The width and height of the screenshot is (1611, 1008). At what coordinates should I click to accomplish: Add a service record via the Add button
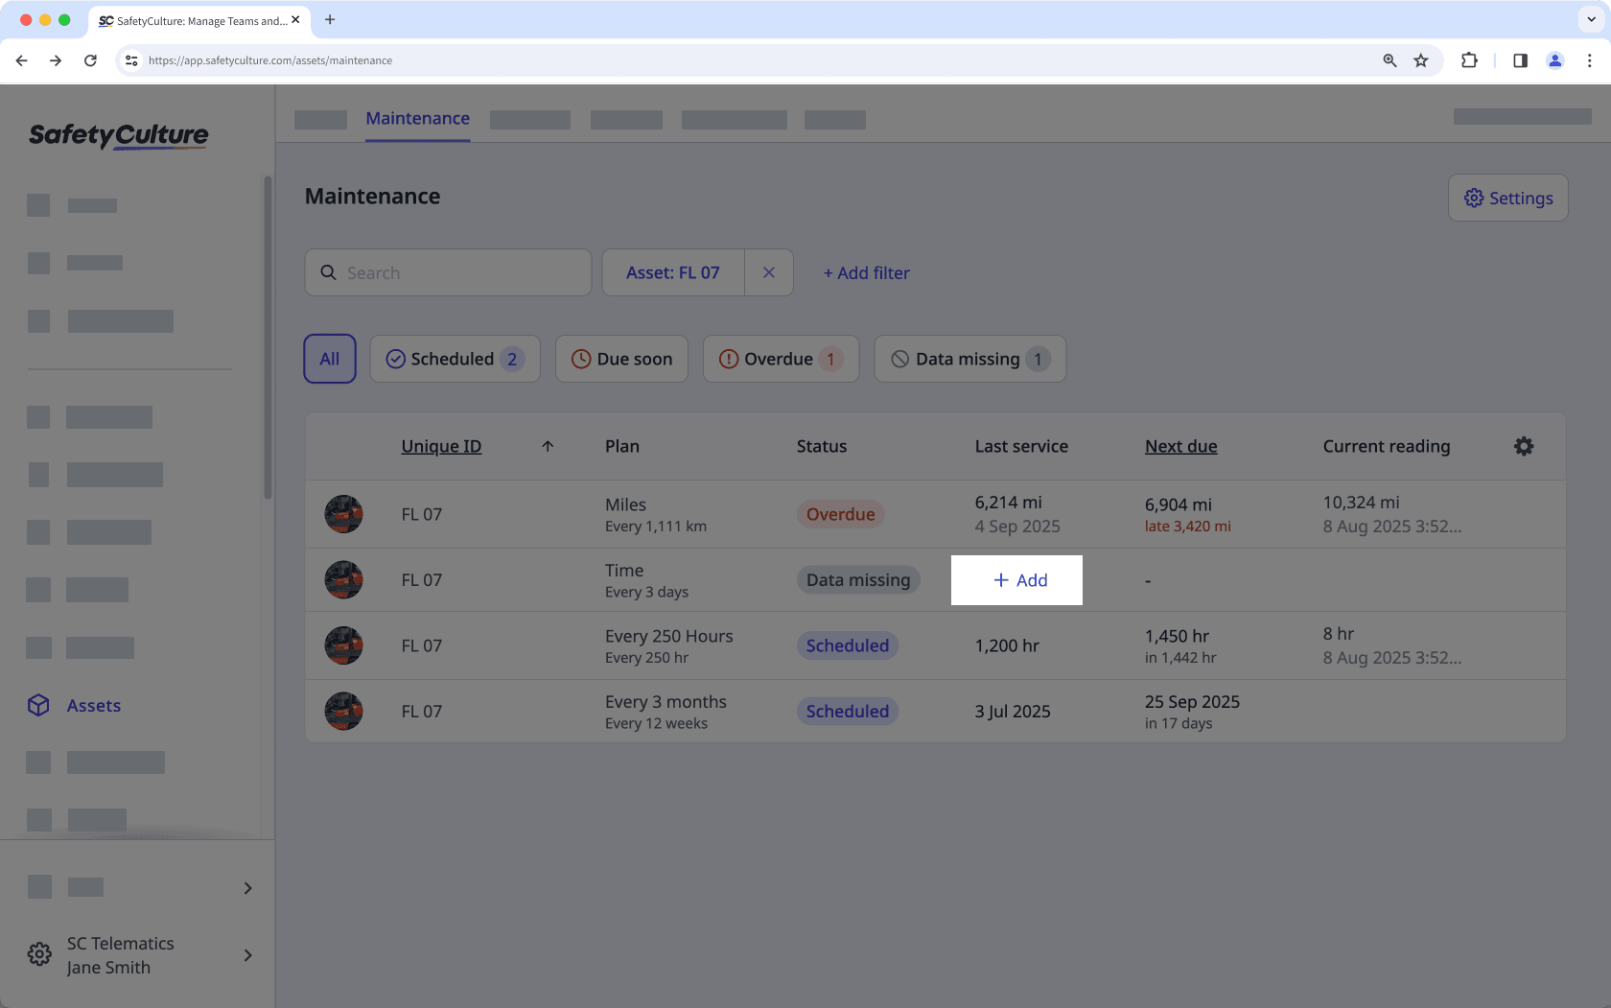[1016, 580]
